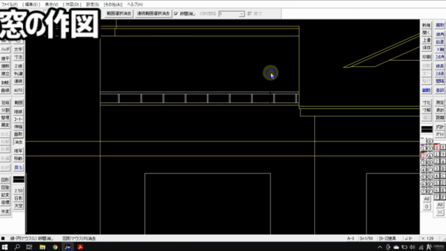
Task: Select the 属取 attribute pick tool
Action: pyautogui.click(x=440, y=25)
